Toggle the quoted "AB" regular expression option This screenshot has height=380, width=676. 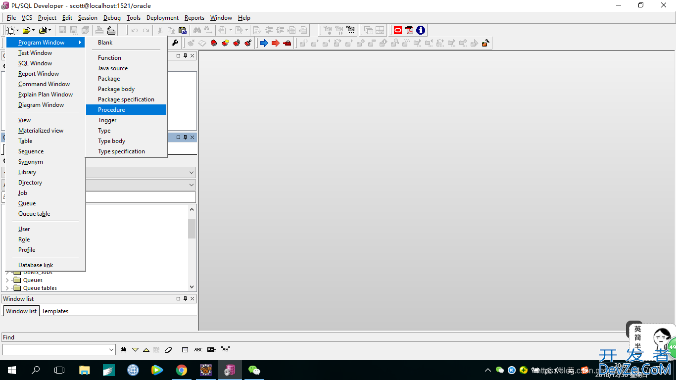click(225, 350)
